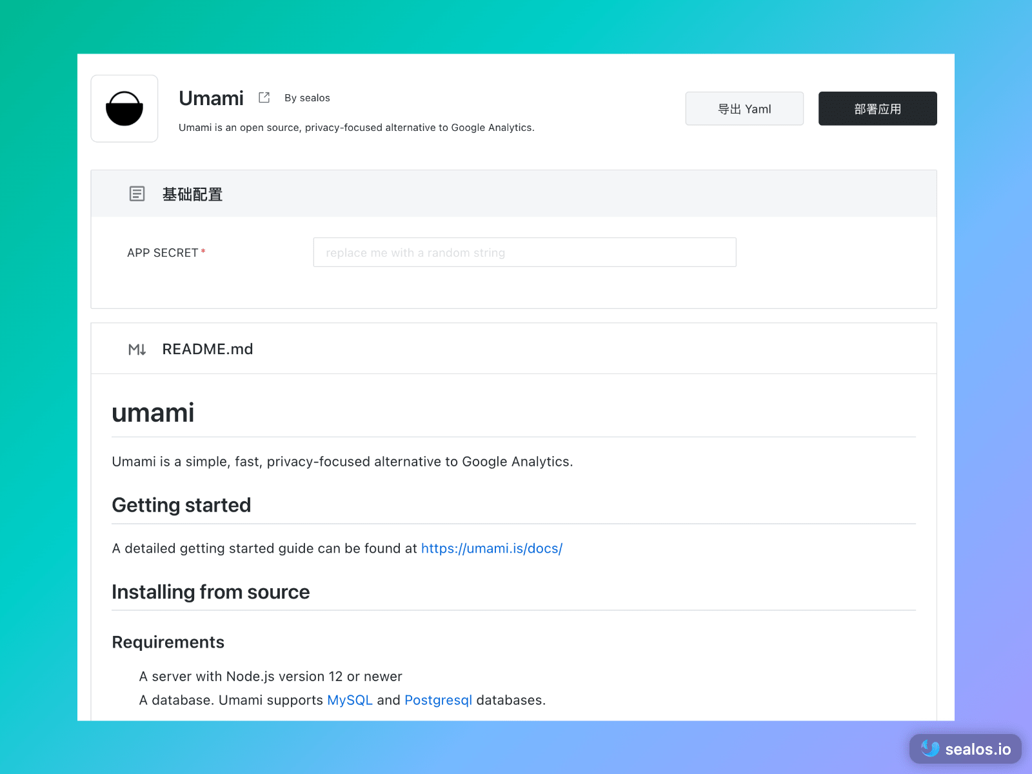Click the Markdown icon beside README.md
Viewport: 1032px width, 774px height.
point(137,349)
